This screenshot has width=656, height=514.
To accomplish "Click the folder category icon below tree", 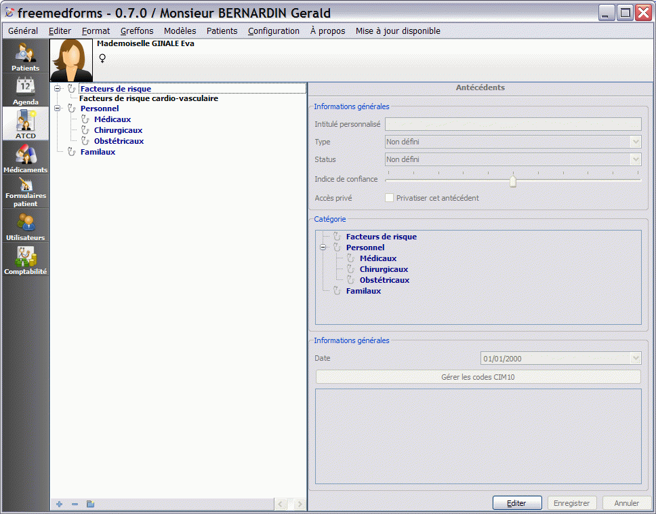I will point(90,504).
